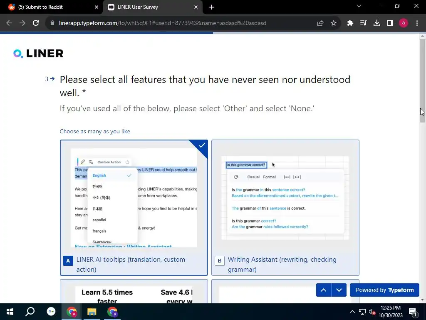Image resolution: width=426 pixels, height=320 pixels.
Task: Go to the next question with down arrow
Action: (339, 290)
